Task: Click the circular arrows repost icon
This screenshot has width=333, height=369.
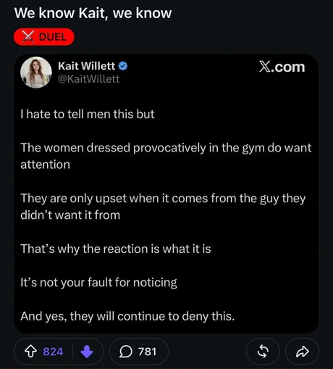Action: (263, 352)
